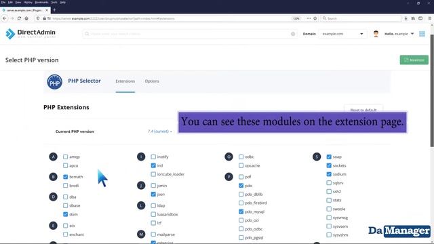The width and height of the screenshot is (434, 244).
Task: Uncheck the sockets extension
Action: click(329, 165)
